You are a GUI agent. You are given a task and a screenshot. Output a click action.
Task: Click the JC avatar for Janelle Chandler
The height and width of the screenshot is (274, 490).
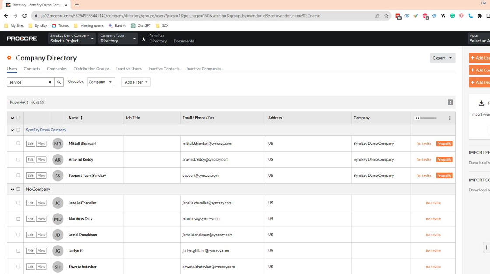coord(58,203)
